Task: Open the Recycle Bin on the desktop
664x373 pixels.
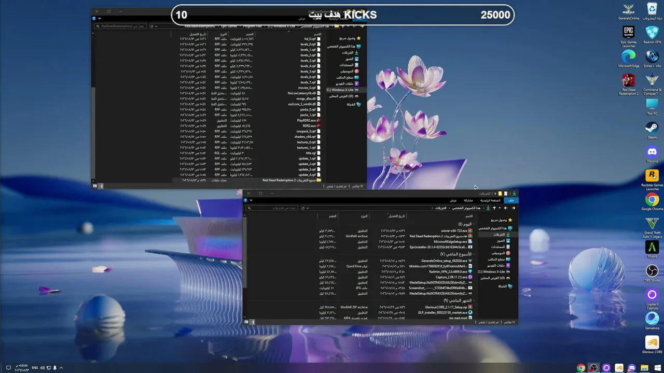Action: (x=652, y=12)
